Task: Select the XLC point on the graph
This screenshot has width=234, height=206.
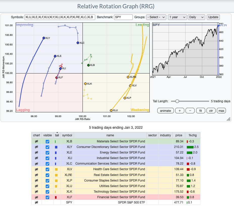Action: (x=78, y=43)
